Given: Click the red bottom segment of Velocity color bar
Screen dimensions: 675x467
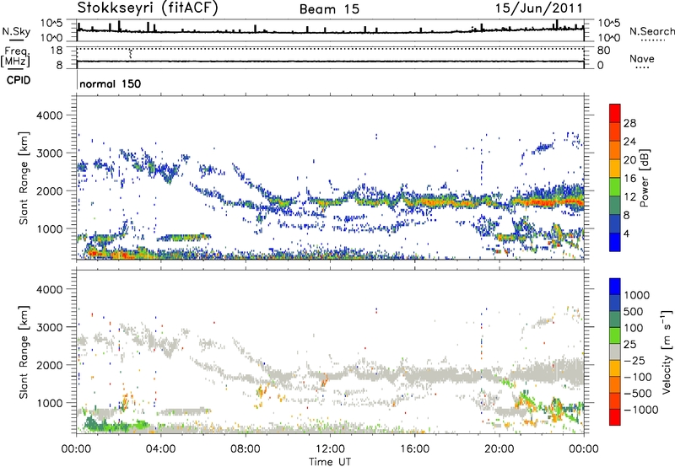Looking at the screenshot, I should [x=615, y=417].
